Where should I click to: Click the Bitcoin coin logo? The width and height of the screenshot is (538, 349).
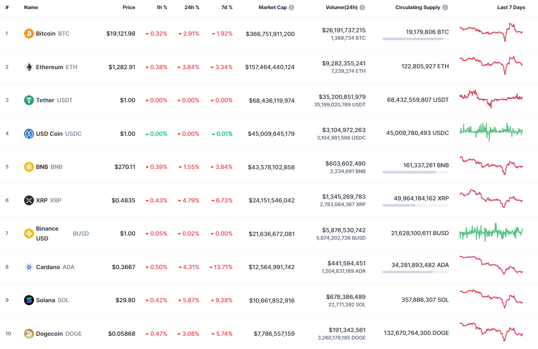click(29, 34)
